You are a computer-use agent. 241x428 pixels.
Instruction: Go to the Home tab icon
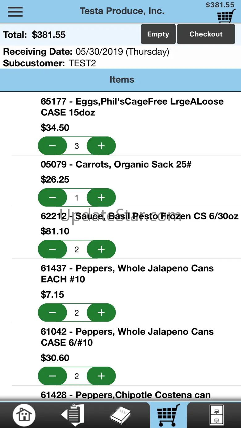point(24,415)
